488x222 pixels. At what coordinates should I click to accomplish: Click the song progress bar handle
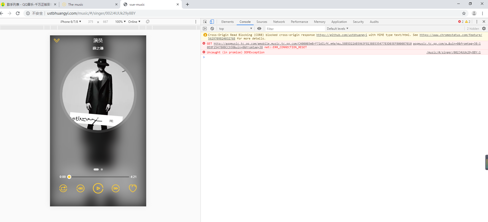(x=69, y=177)
